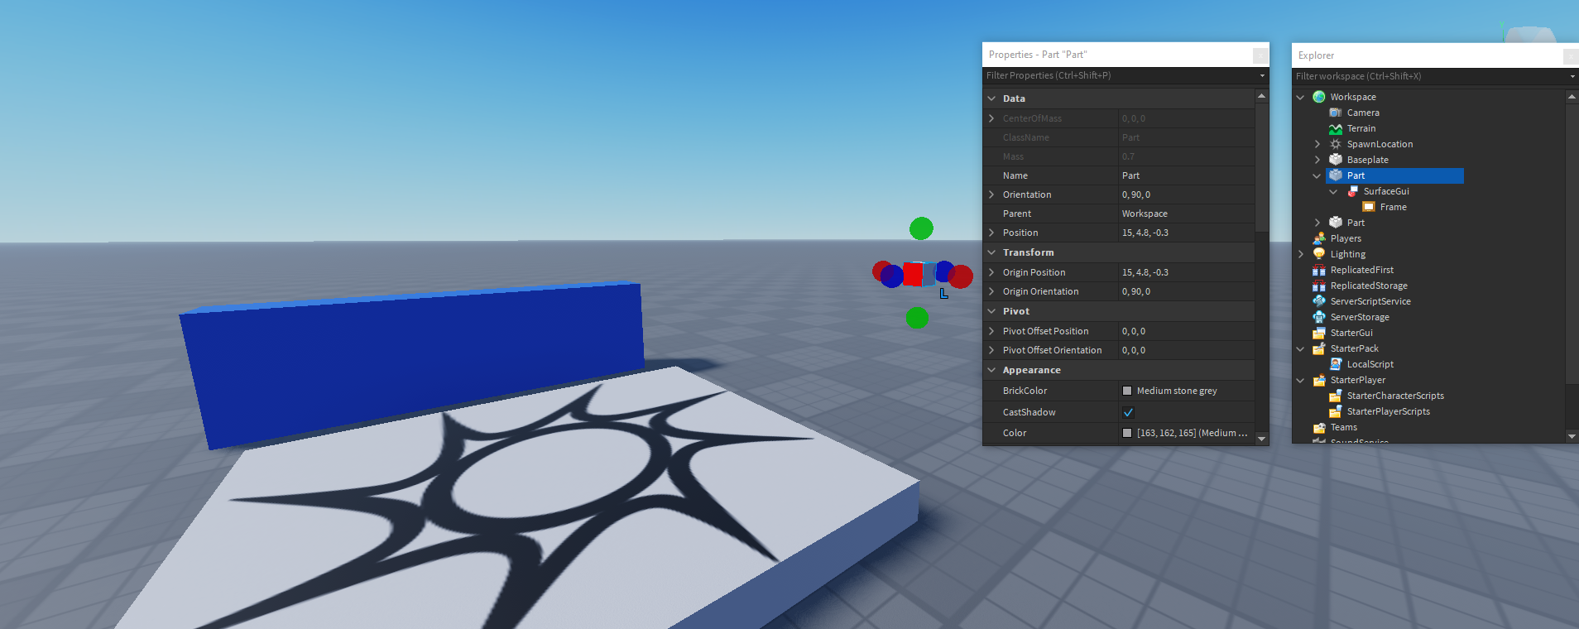Expand the Baseplate node
Viewport: 1579px width, 629px height.
pos(1317,160)
